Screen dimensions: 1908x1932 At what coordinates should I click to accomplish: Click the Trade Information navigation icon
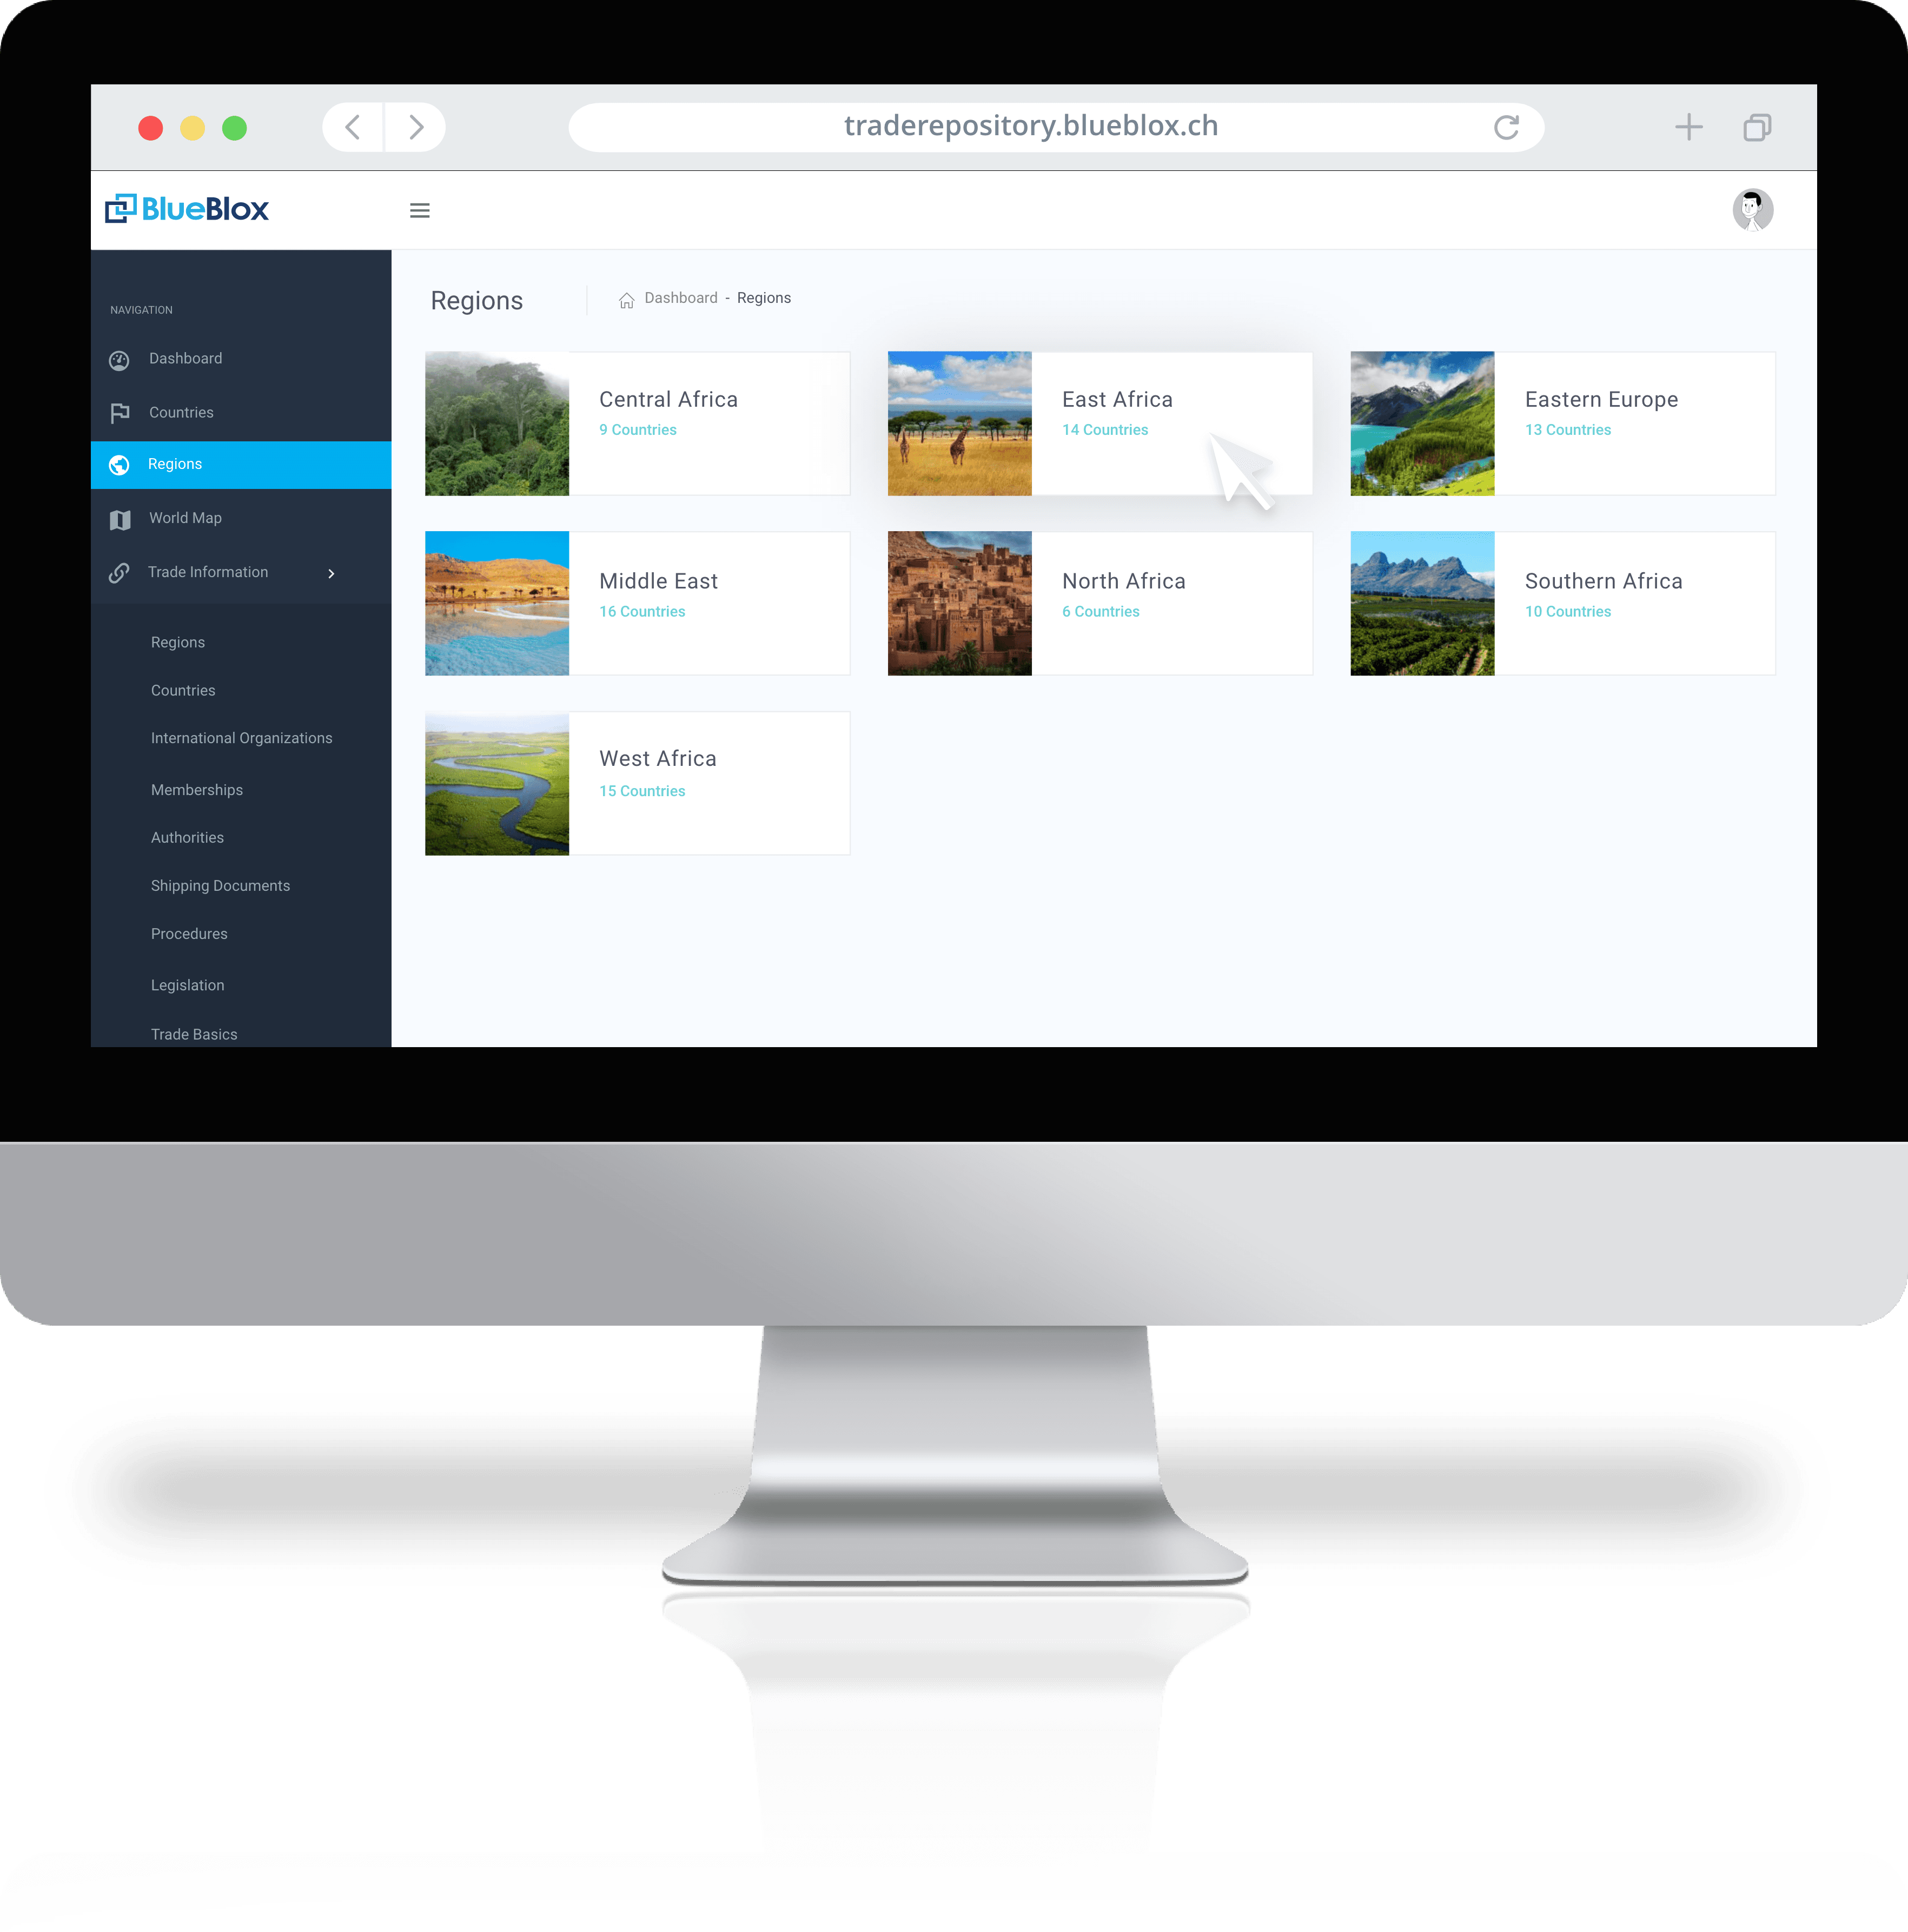[121, 571]
